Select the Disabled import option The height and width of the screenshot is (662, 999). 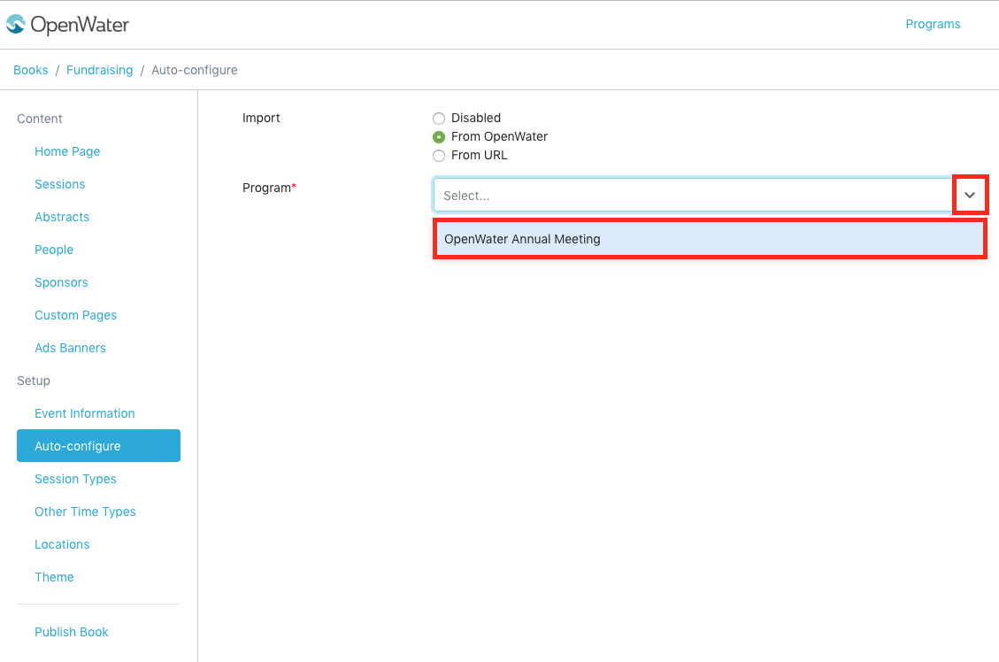point(438,119)
